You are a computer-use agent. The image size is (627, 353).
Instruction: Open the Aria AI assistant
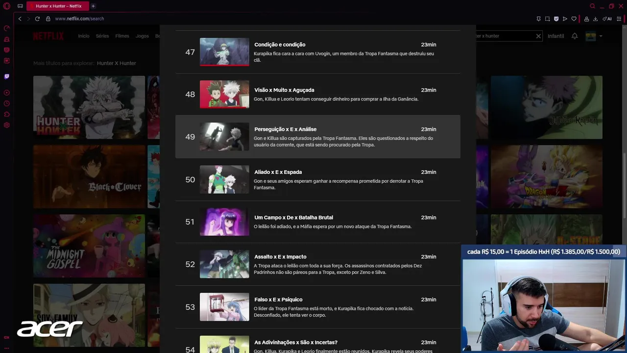click(607, 19)
